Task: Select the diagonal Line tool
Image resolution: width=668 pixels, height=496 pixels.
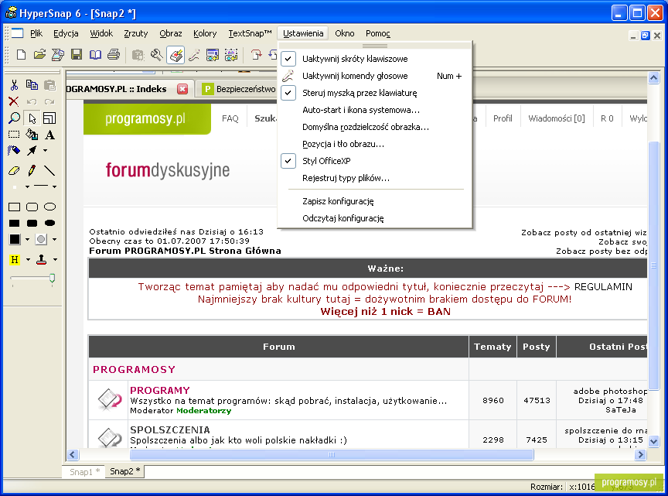Action: (x=49, y=170)
